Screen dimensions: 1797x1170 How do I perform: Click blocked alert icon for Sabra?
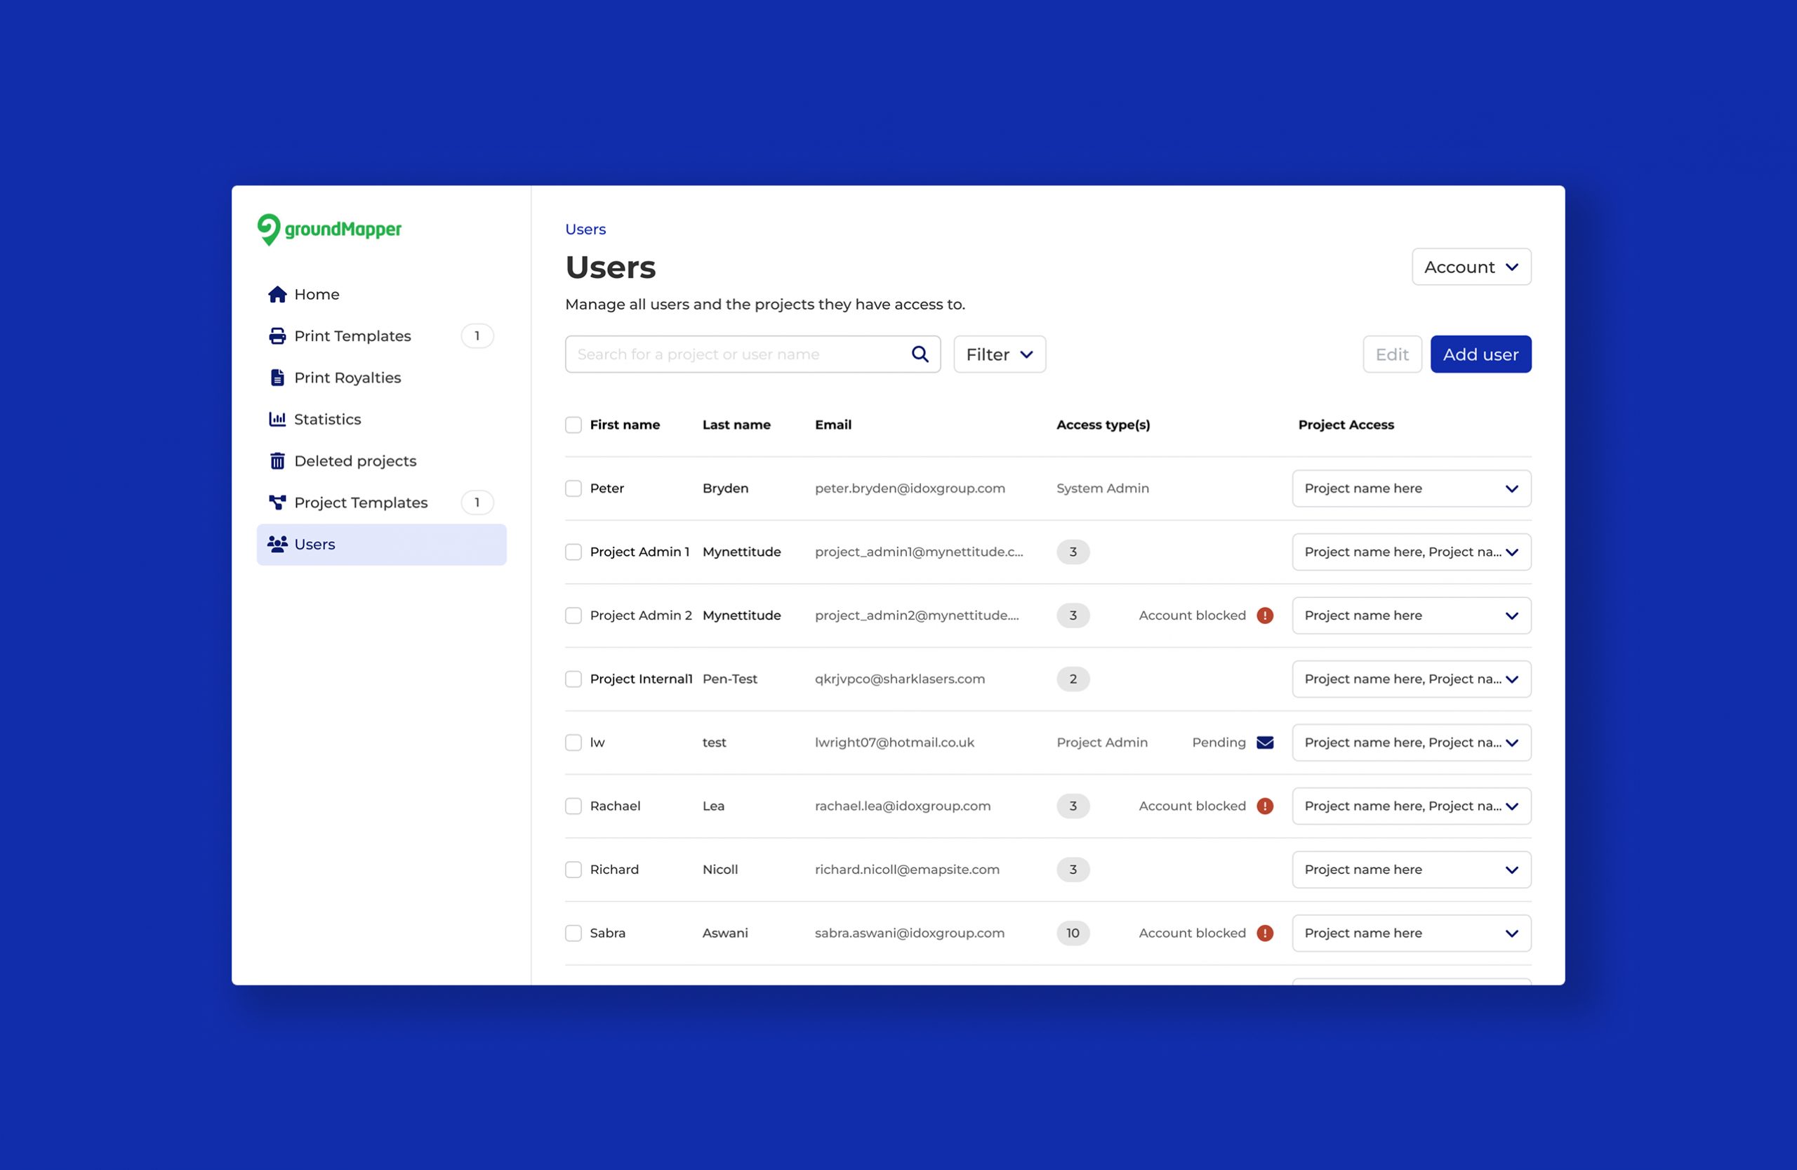(1265, 933)
